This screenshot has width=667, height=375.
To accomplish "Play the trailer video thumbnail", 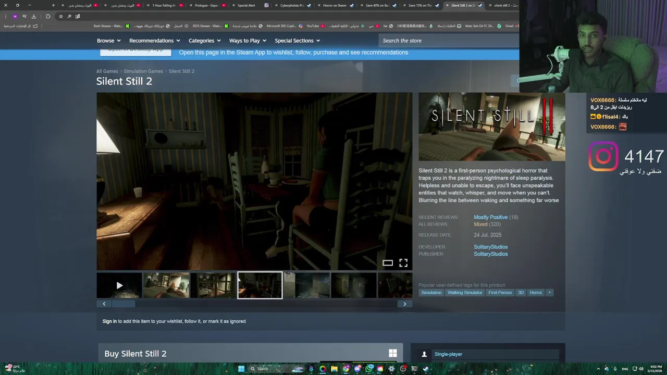I will tap(119, 285).
